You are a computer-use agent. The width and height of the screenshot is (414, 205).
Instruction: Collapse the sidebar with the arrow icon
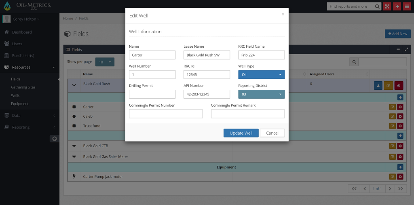point(54,139)
